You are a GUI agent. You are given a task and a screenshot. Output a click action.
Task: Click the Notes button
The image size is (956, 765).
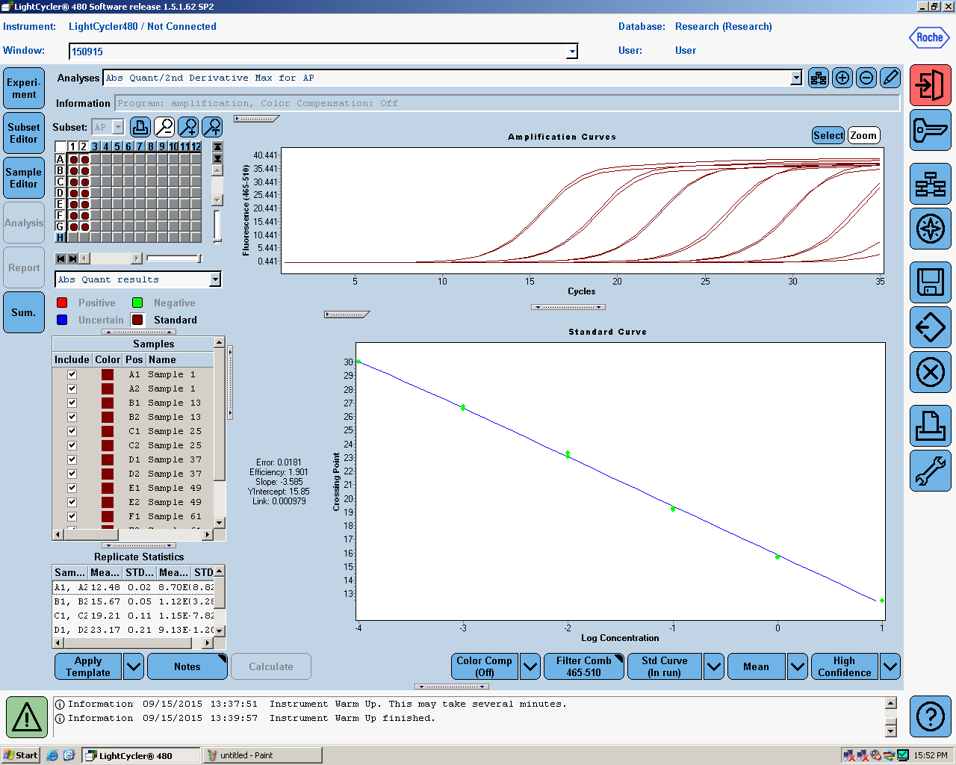187,666
